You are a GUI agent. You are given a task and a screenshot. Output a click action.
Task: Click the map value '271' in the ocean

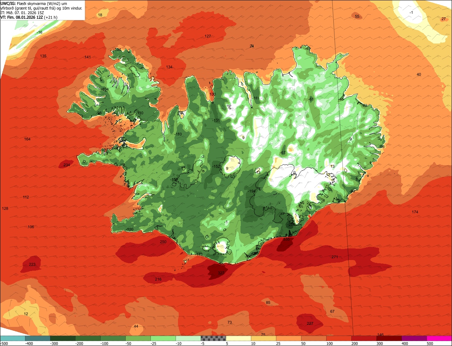click(x=335, y=257)
